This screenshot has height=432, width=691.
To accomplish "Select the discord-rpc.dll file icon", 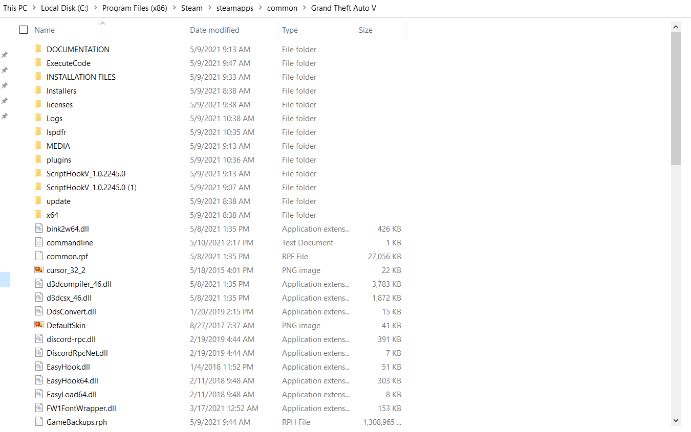I will (x=38, y=339).
